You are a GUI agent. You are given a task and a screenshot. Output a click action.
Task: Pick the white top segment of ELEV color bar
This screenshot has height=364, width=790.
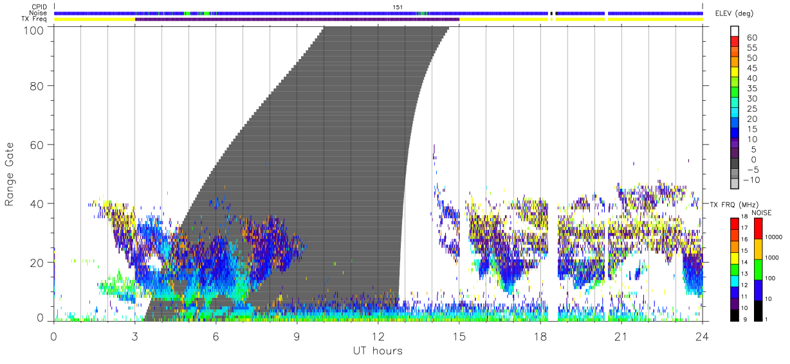pyautogui.click(x=736, y=32)
